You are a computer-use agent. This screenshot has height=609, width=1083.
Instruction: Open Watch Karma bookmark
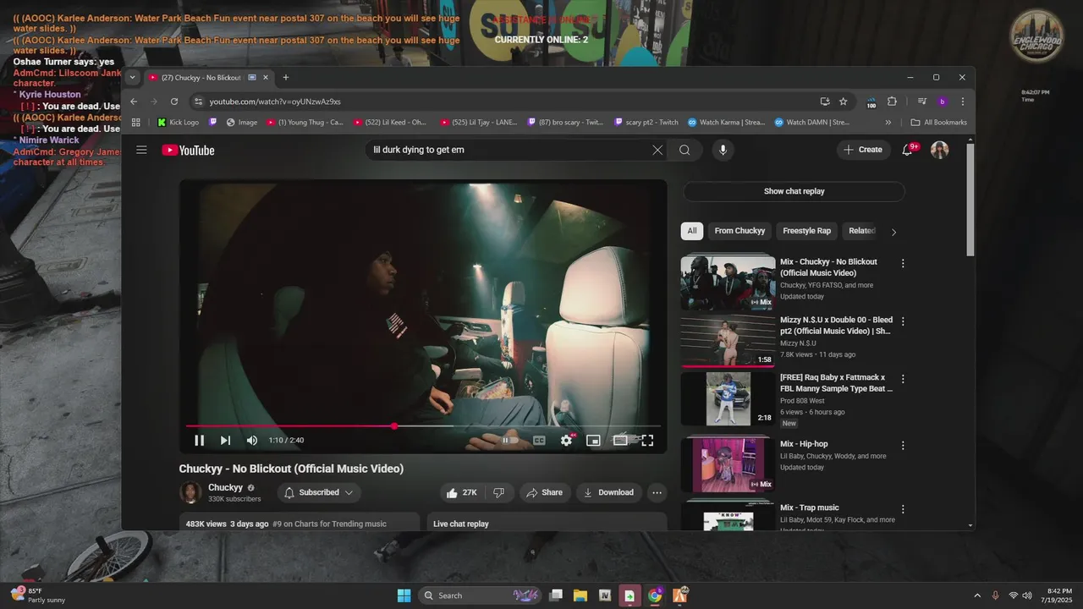tap(727, 123)
